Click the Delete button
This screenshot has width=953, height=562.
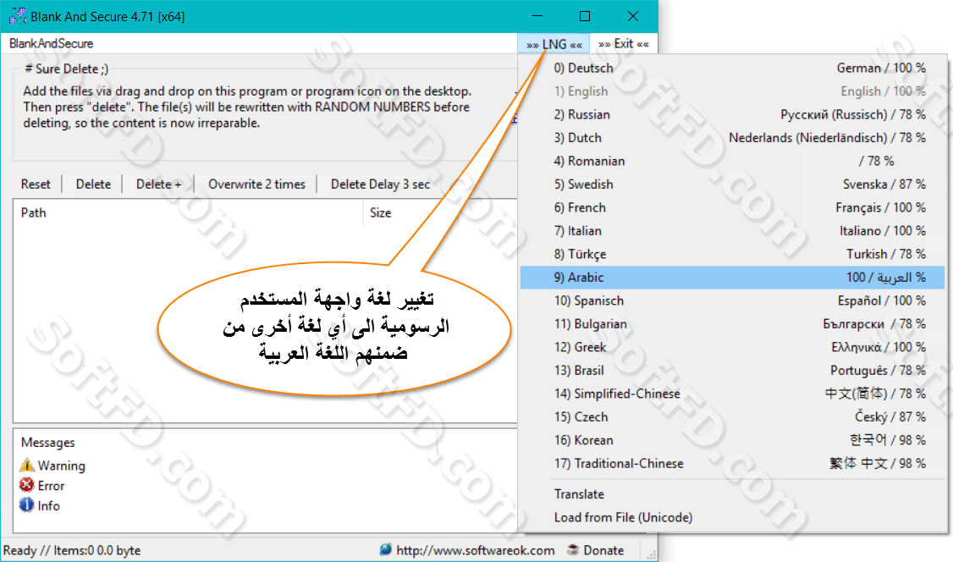[94, 185]
